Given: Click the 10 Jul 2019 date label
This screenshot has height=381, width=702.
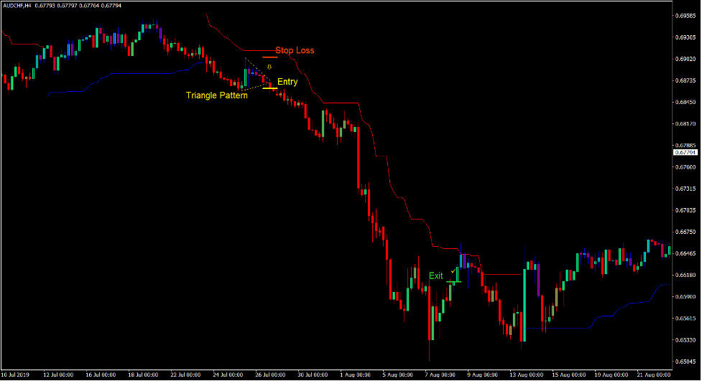Looking at the screenshot, I should point(15,375).
